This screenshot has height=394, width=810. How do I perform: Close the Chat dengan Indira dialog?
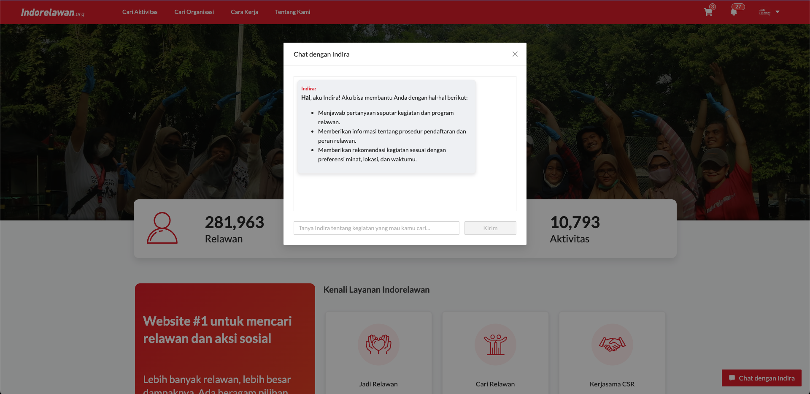point(515,54)
